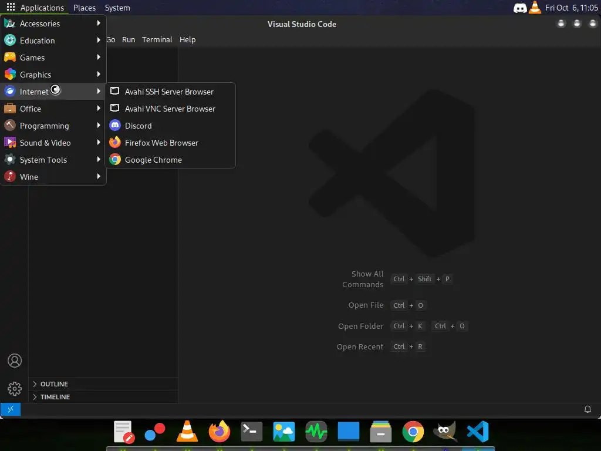This screenshot has height=451, width=601.
Task: Expand the System Tools submenu
Action: 53,160
